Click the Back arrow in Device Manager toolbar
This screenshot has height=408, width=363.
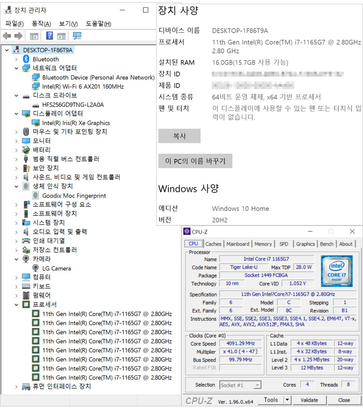tap(7, 36)
